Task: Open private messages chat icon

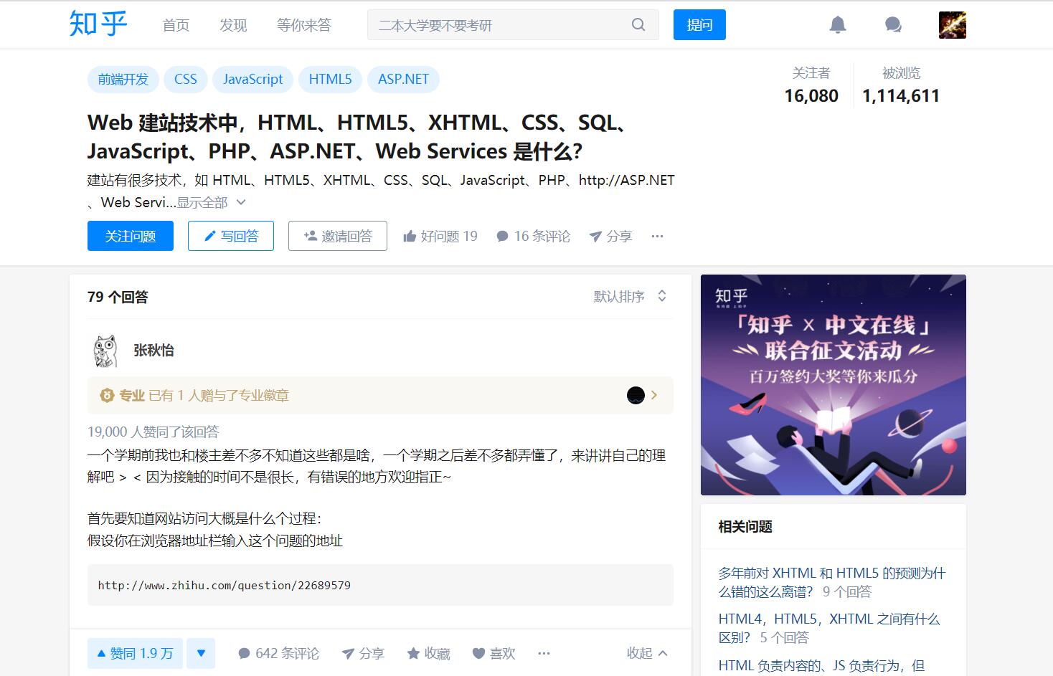Action: pos(893,25)
